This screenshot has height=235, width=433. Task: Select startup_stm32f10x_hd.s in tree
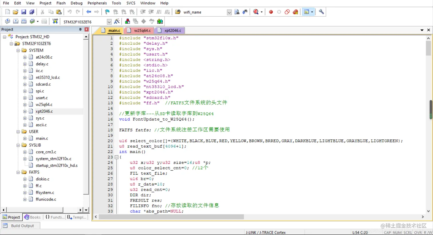(56, 165)
